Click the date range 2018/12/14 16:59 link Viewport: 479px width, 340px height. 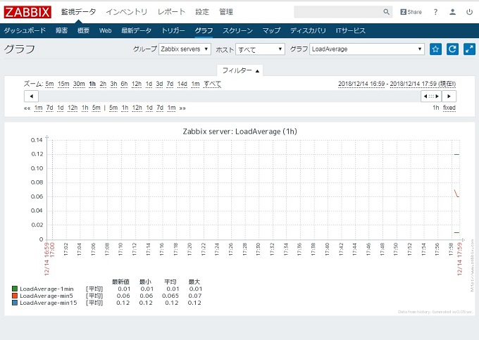coord(361,84)
